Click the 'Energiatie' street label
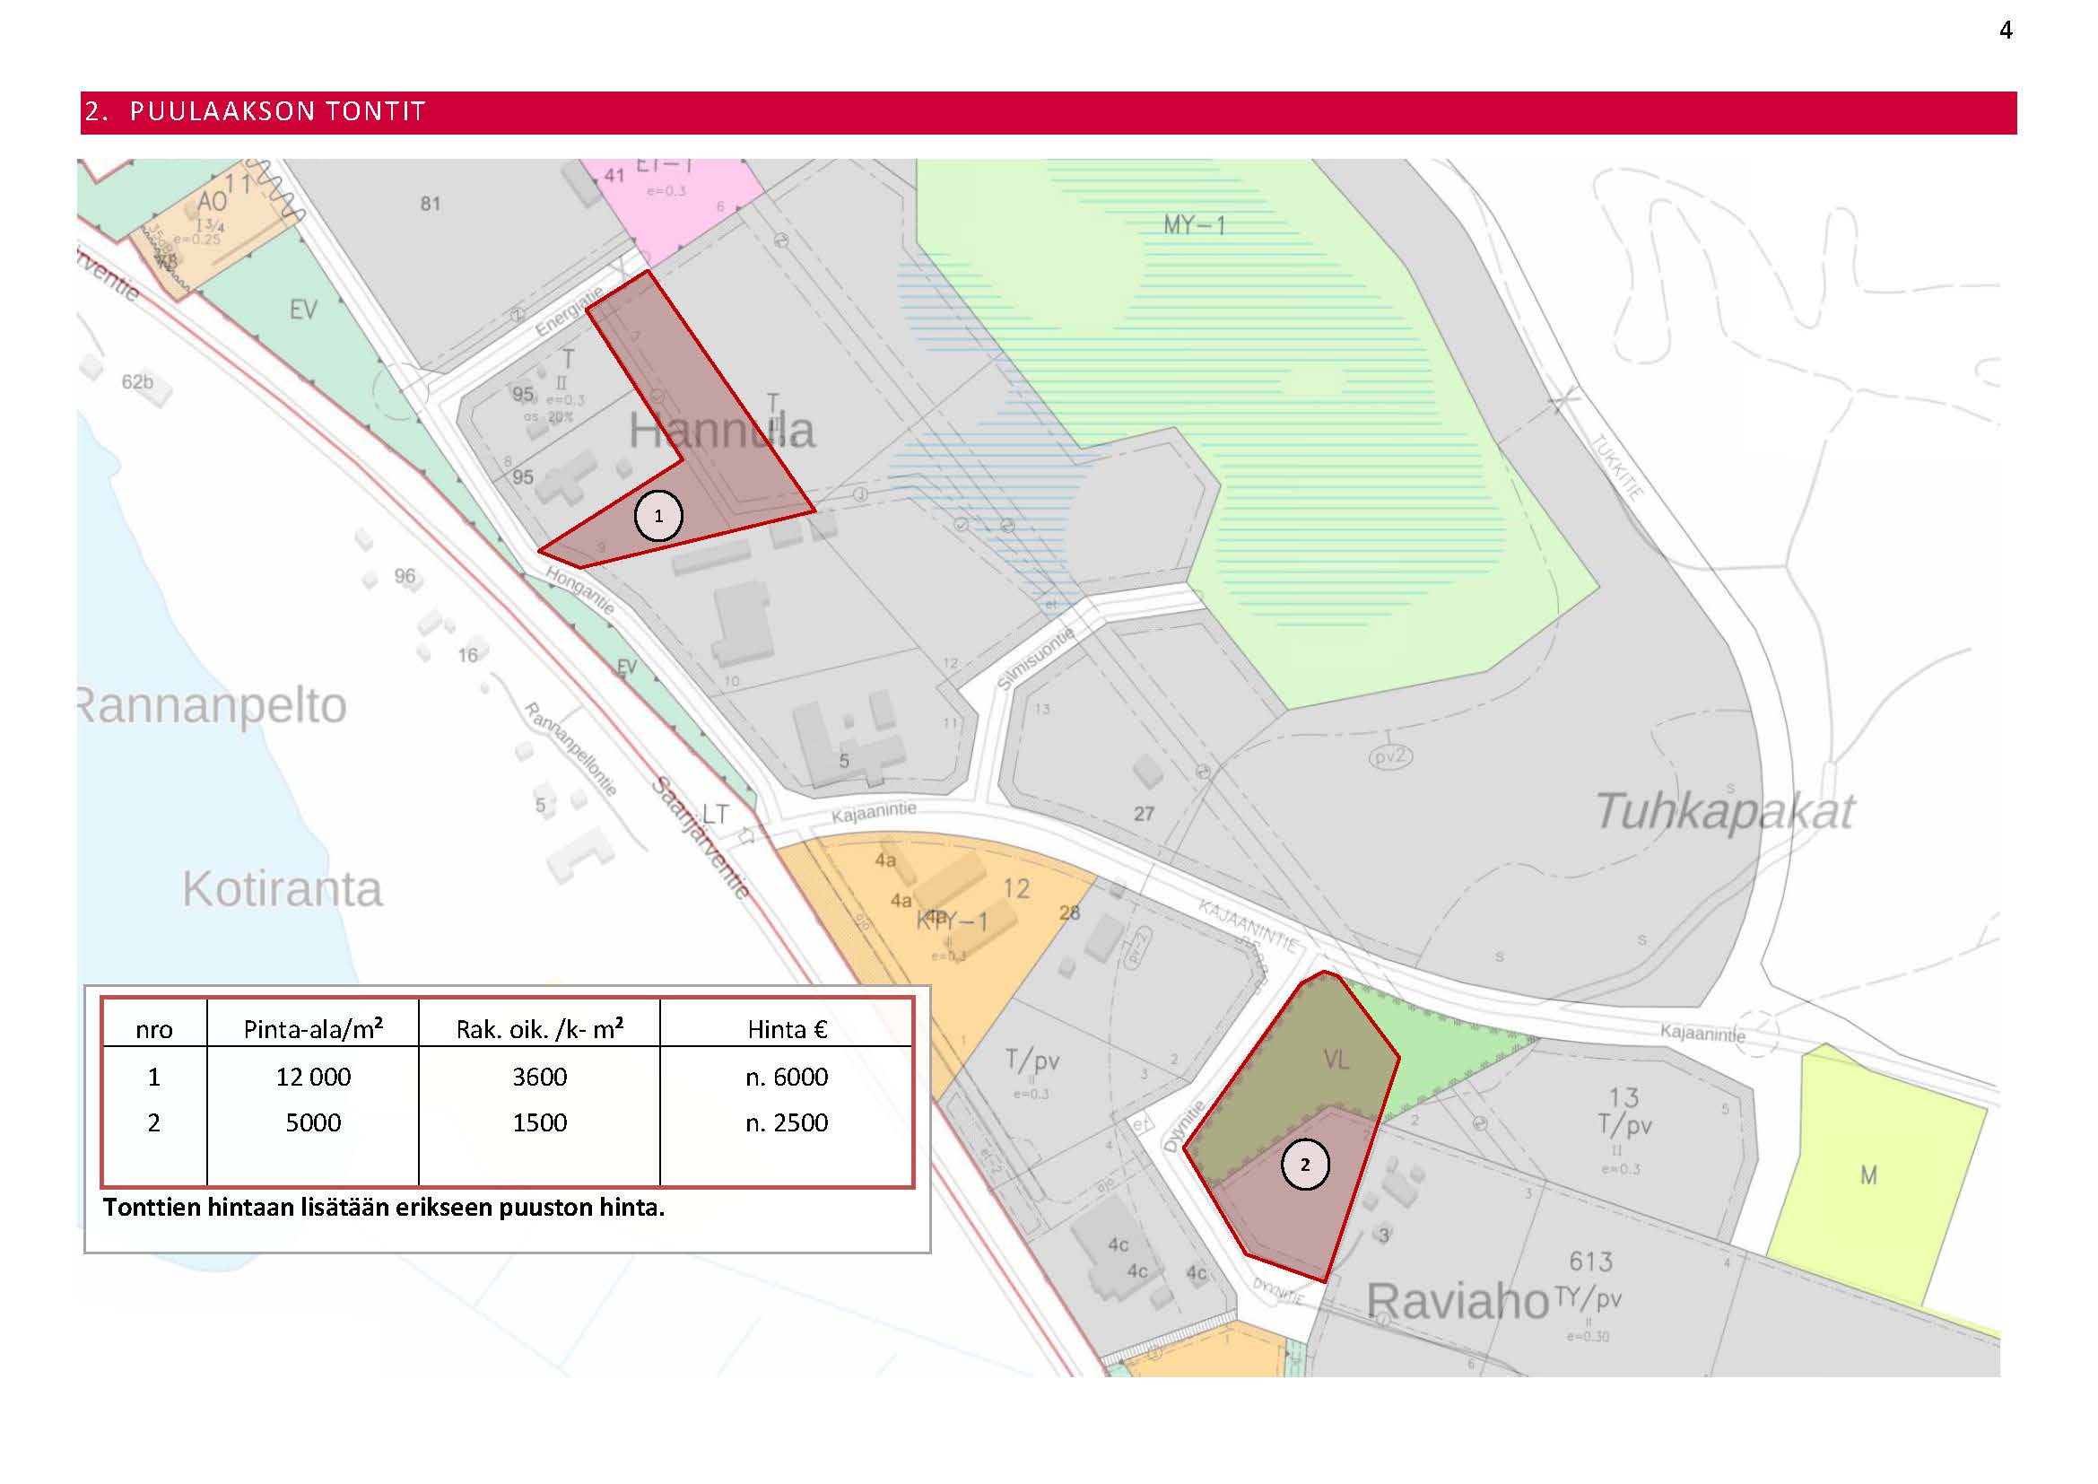This screenshot has width=2098, height=1484. 570,310
